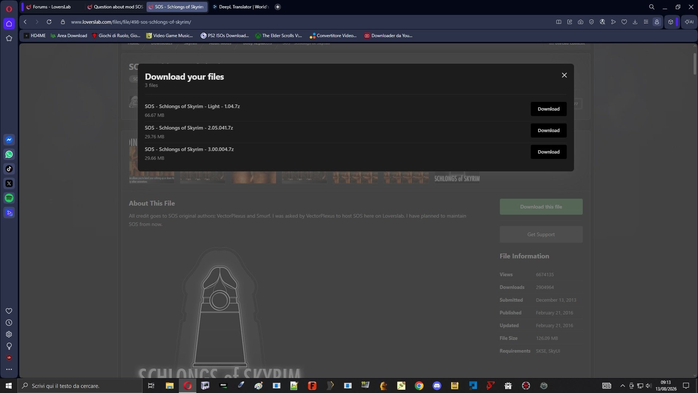
Task: Open browser downloads icon in toolbar
Action: point(635,22)
